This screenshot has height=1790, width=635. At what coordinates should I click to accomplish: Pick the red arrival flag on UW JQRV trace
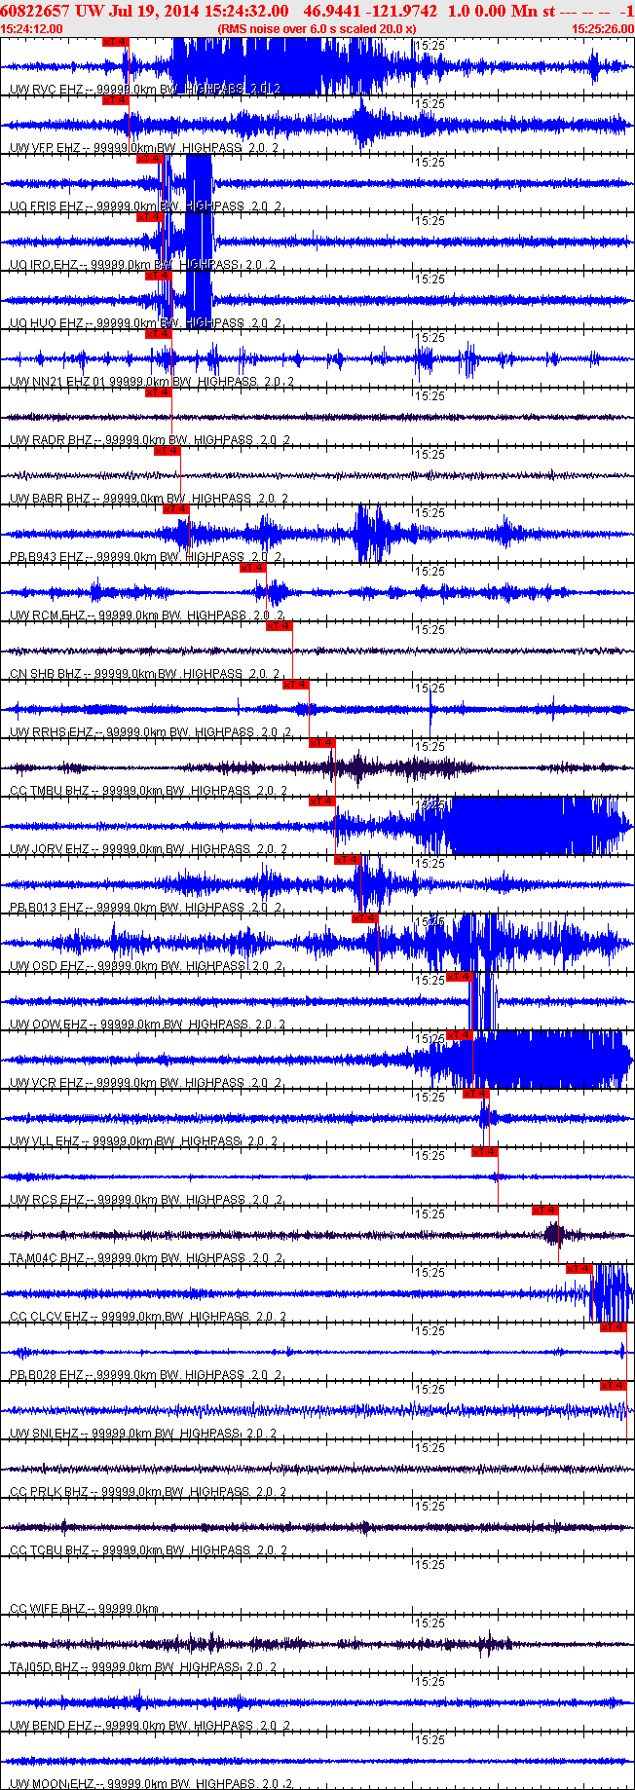321,802
